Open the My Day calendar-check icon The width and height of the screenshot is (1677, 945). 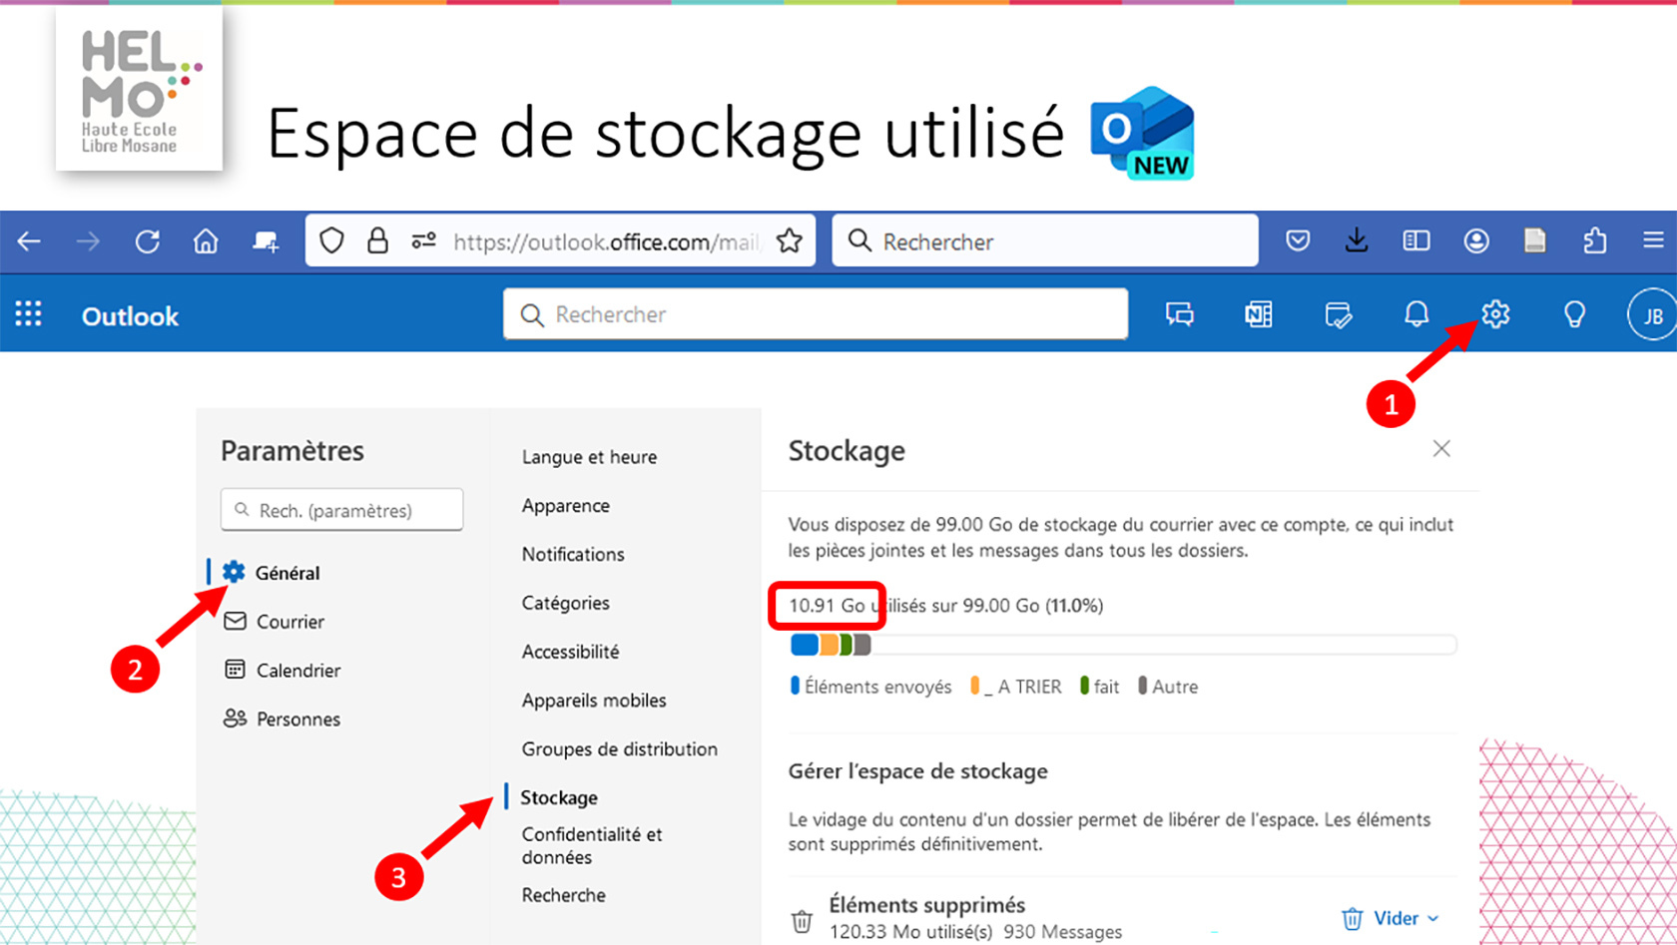(x=1338, y=316)
